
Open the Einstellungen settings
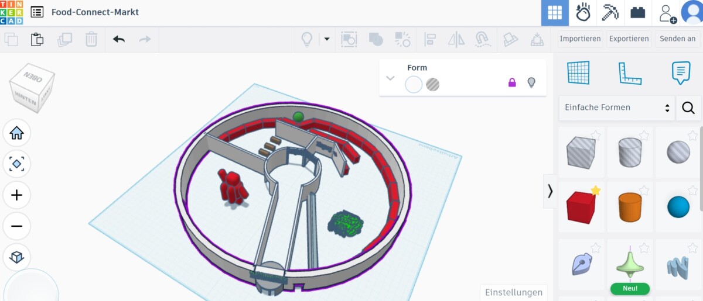[514, 292]
